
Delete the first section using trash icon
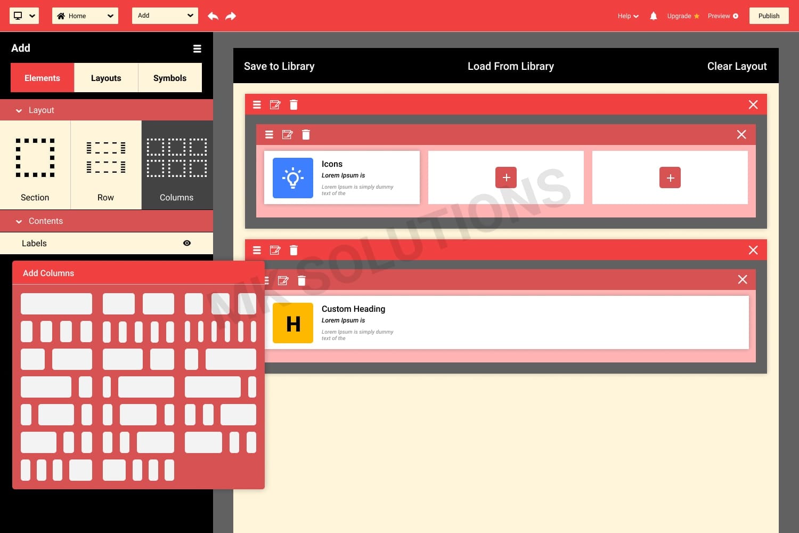pyautogui.click(x=293, y=104)
